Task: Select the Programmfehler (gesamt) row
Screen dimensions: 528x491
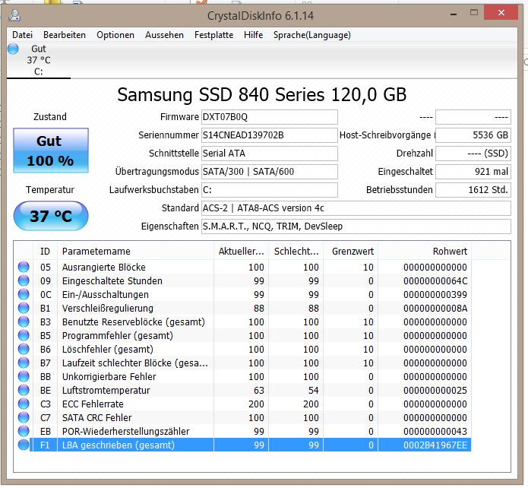Action: tap(242, 336)
